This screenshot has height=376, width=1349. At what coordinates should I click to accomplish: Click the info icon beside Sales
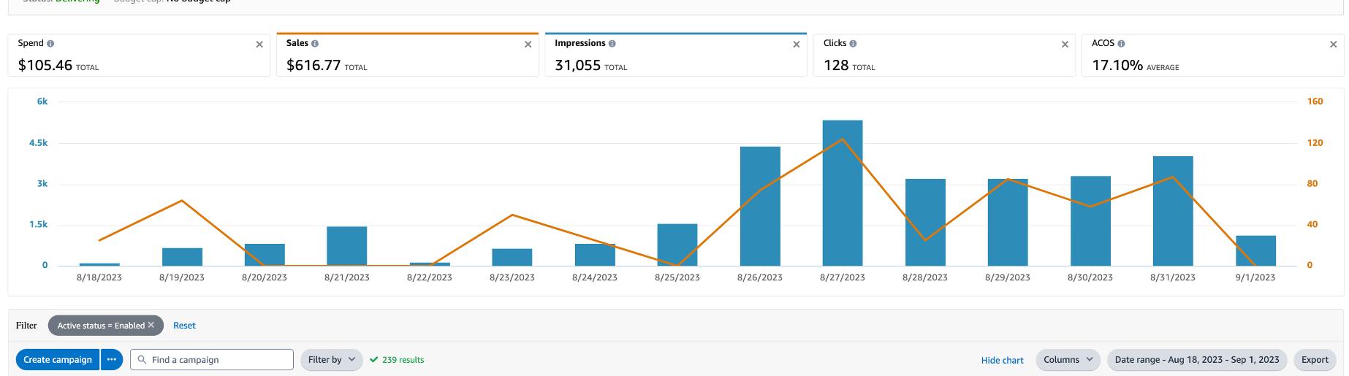tap(315, 44)
